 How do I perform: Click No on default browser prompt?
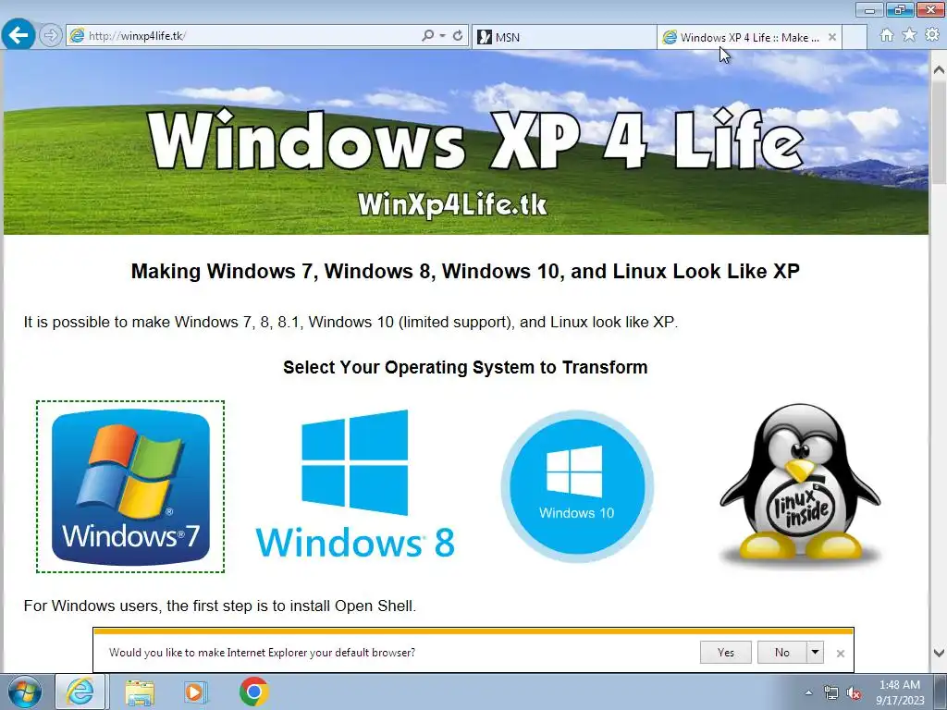pyautogui.click(x=782, y=653)
